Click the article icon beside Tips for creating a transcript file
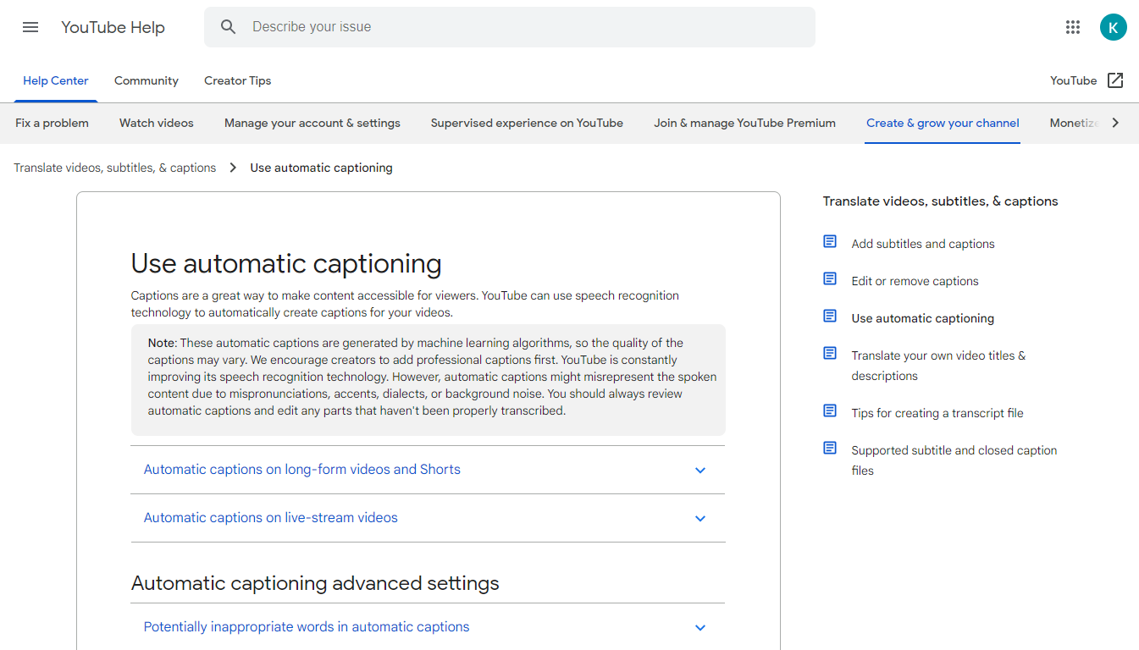1139x650 pixels. [x=830, y=411]
